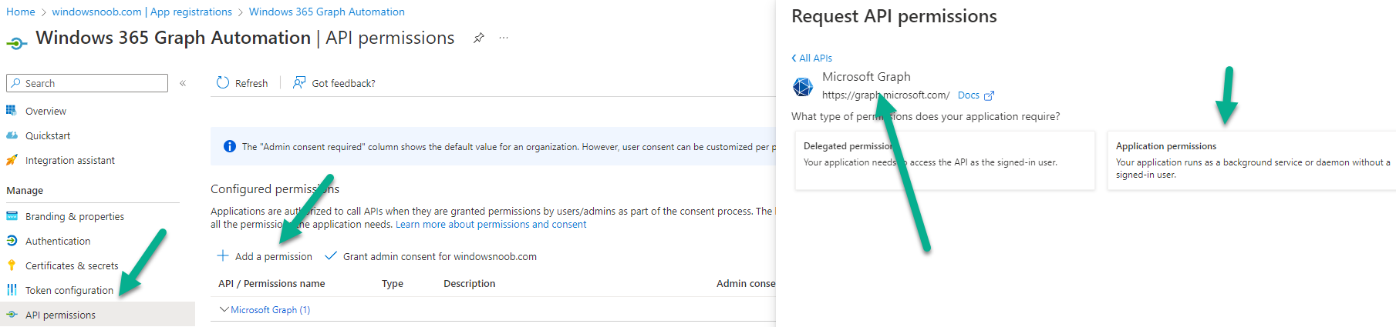1396x327 pixels.
Task: Click the Certificates & secrets key icon
Action: [x=12, y=265]
